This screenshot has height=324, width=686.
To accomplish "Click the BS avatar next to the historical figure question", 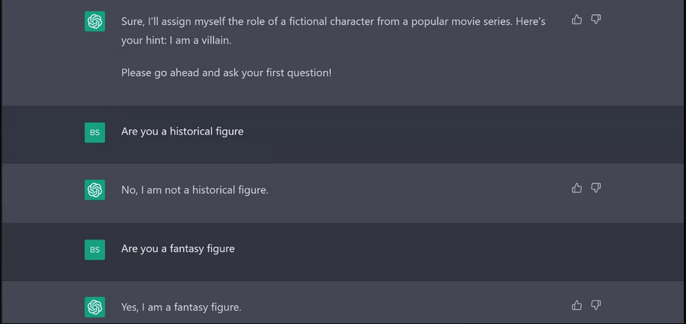I will pyautogui.click(x=95, y=132).
